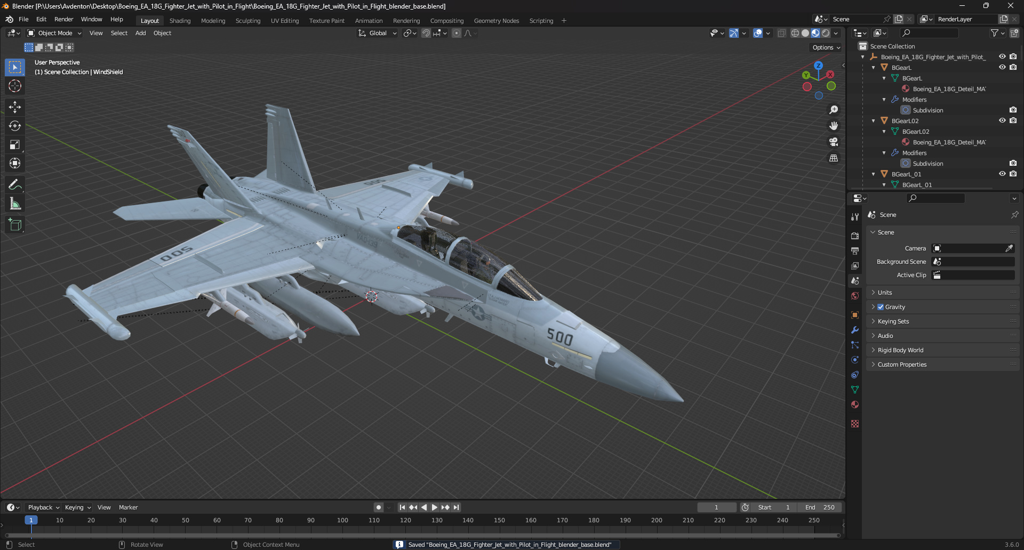The image size is (1024, 550).
Task: Click outliner search field
Action: (x=929, y=33)
